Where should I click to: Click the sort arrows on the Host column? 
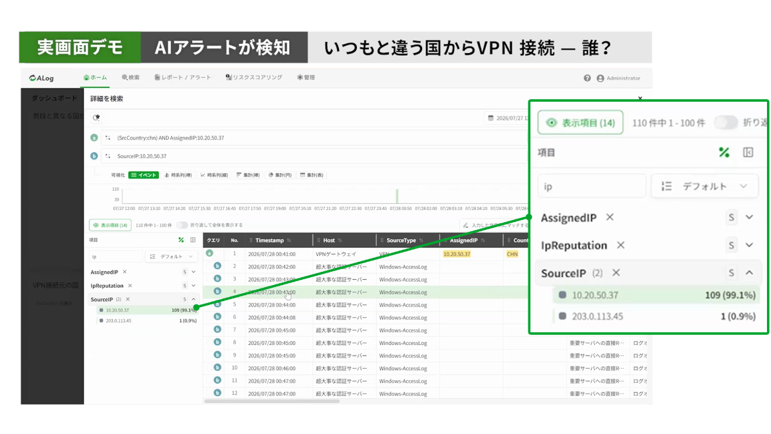(340, 241)
